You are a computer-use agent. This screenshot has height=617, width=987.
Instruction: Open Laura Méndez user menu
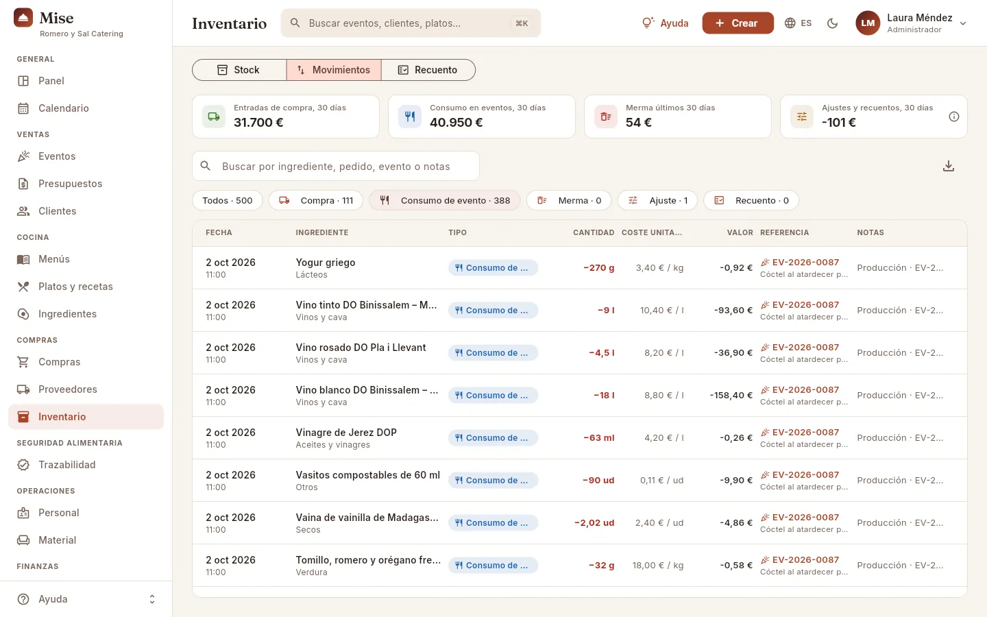912,23
